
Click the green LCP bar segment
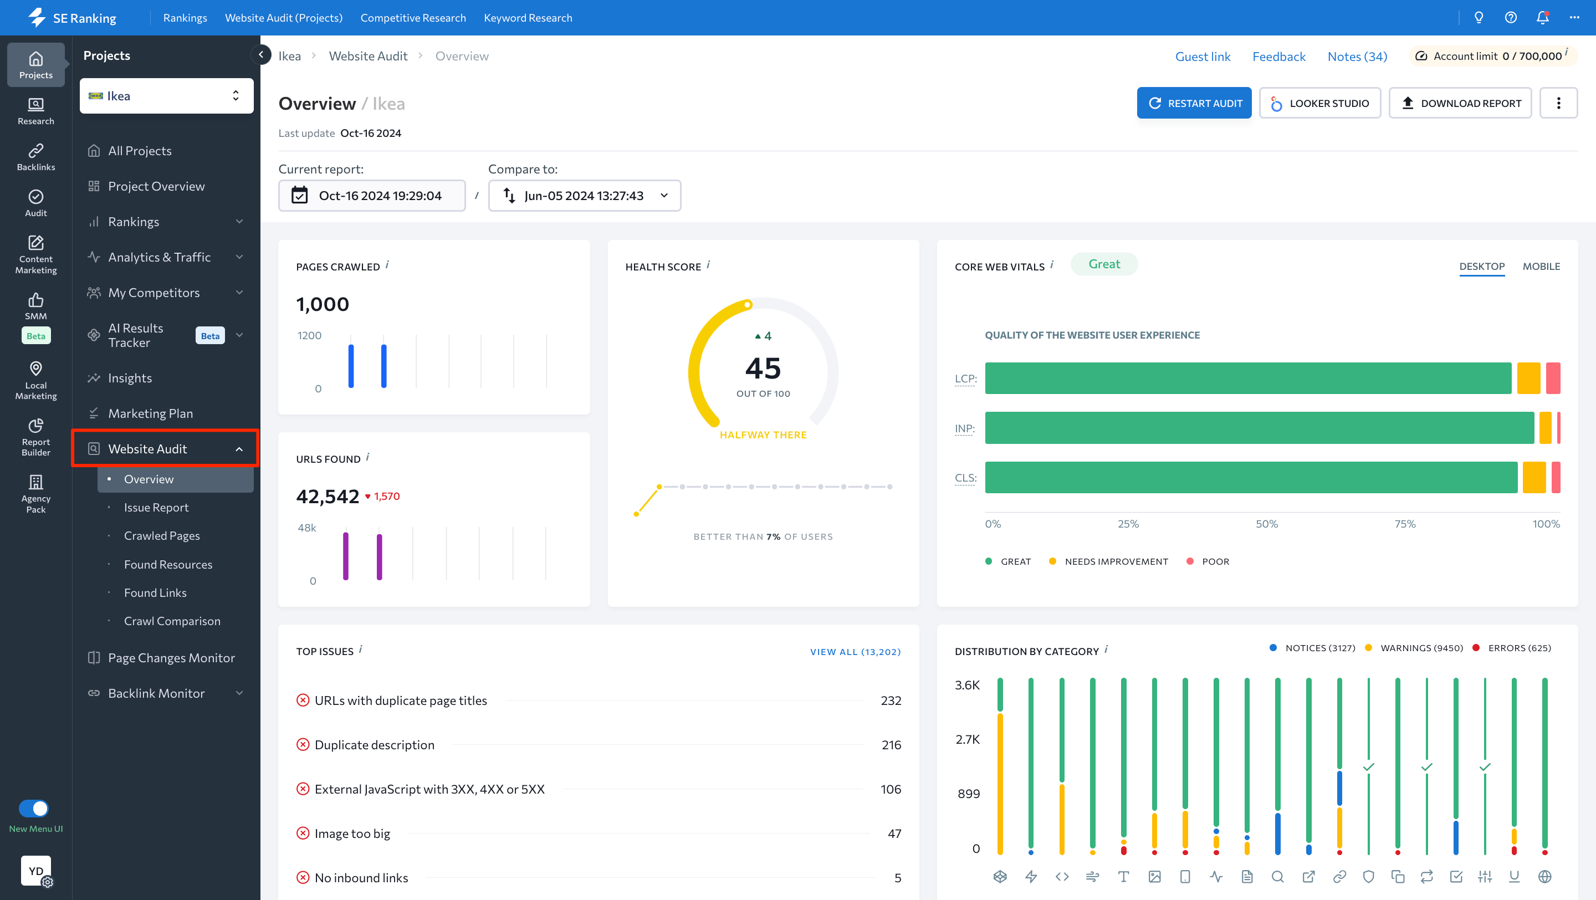tap(1248, 379)
